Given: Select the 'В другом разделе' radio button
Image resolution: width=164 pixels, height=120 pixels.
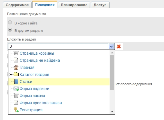Looking at the screenshot, I should tap(10, 30).
